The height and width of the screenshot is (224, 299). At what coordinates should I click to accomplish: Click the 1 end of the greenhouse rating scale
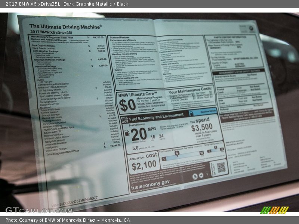click(x=164, y=159)
